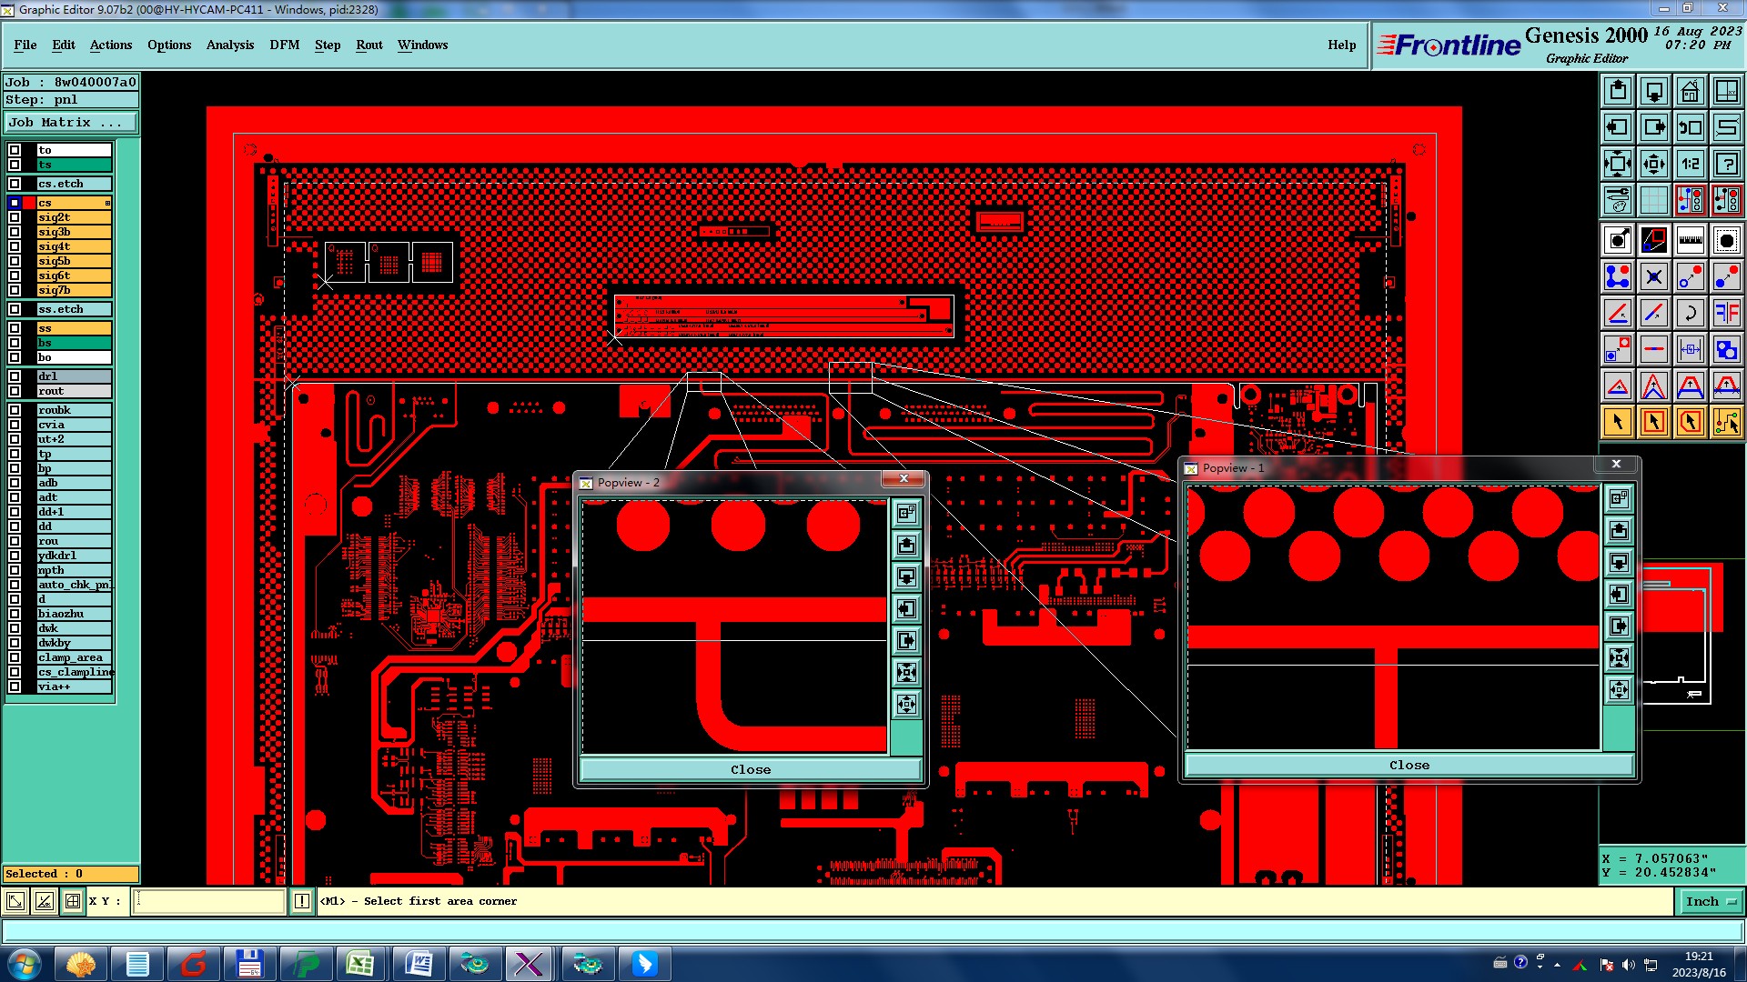
Task: Choose the net selection arrow tool
Action: [x=1726, y=422]
